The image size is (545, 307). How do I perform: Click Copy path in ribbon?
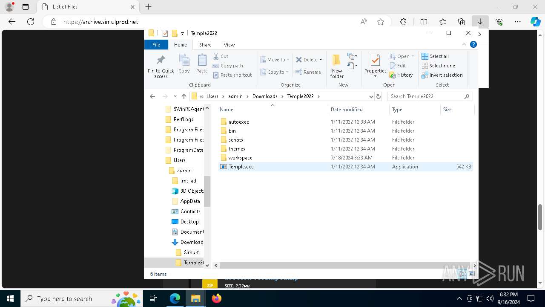pos(228,66)
